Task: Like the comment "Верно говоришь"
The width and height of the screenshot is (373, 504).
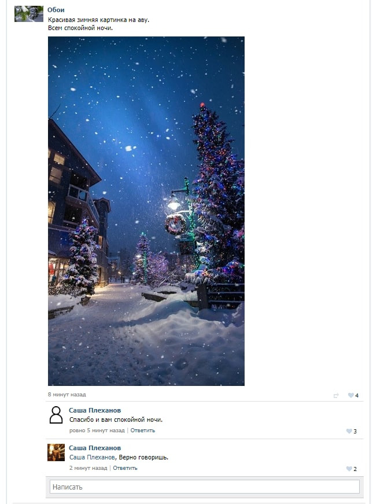Action: click(349, 469)
